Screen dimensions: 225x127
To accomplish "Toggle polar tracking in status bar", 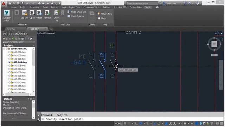I will [141, 123].
